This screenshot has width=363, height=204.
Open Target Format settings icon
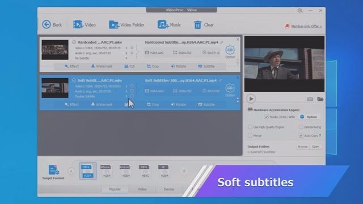pos(53,172)
